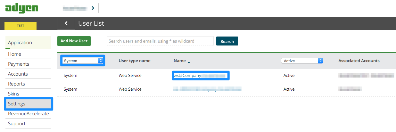
Task: Open RevenueAccelerate in the sidebar
Action: pyautogui.click(x=28, y=114)
